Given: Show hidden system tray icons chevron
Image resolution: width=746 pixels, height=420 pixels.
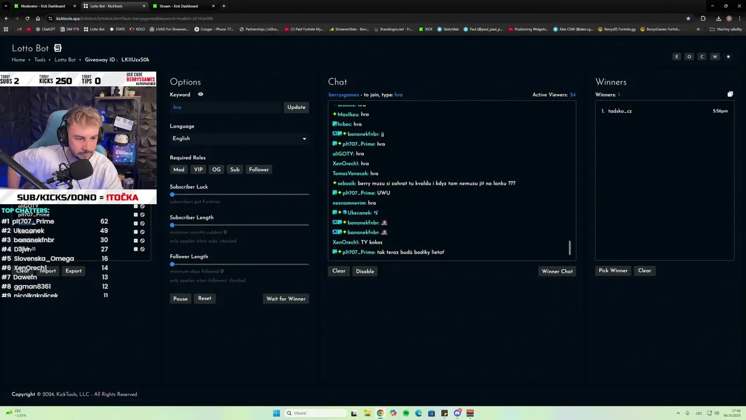Looking at the screenshot, I should (678, 413).
